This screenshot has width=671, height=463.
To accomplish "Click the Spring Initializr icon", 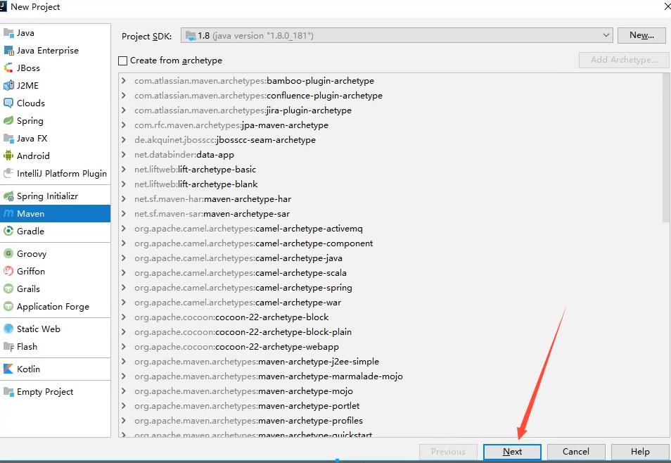I will tap(8, 196).
